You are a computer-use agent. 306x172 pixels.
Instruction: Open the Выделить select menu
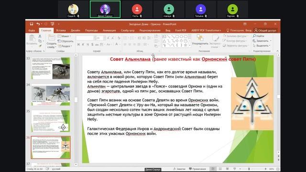[262, 46]
